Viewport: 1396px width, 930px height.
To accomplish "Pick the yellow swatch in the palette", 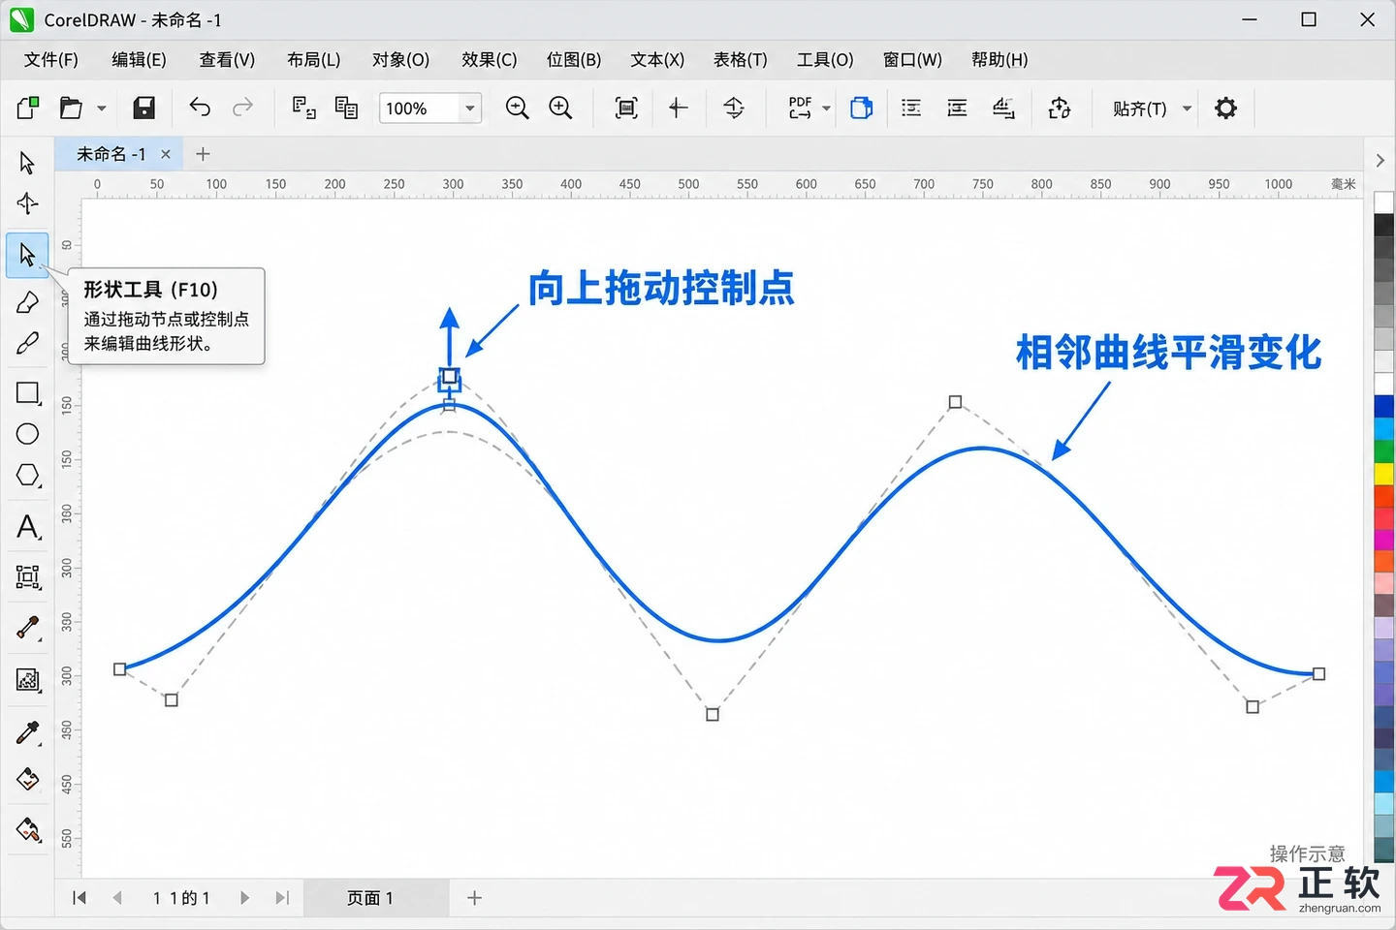I will click(1383, 473).
